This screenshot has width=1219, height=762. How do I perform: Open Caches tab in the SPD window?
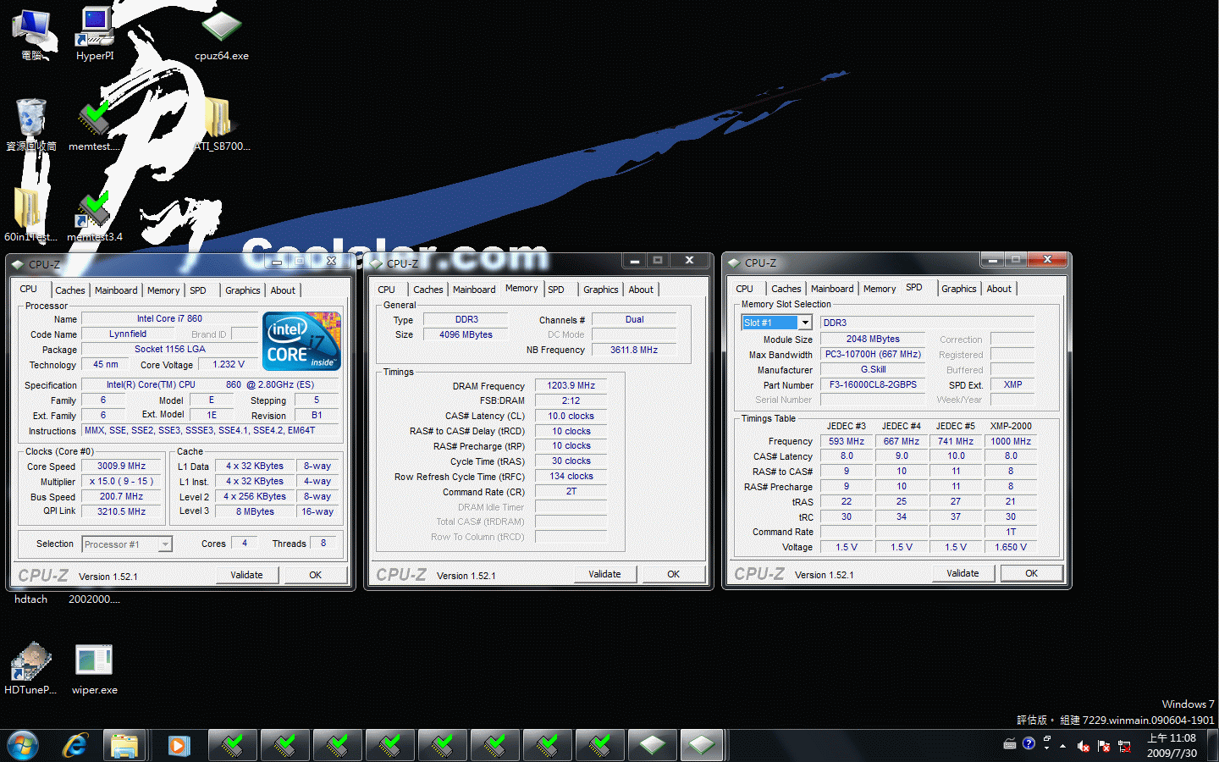[786, 289]
